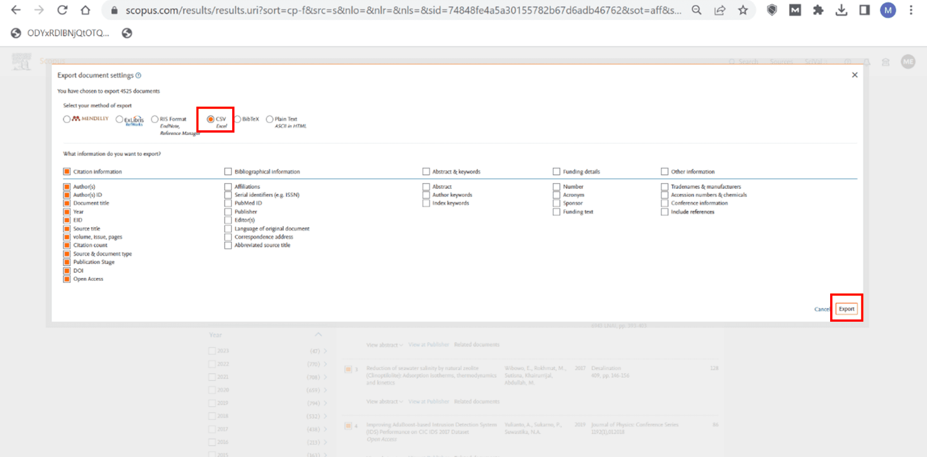This screenshot has width=927, height=457.
Task: Open browser downloads icon
Action: pos(841,10)
